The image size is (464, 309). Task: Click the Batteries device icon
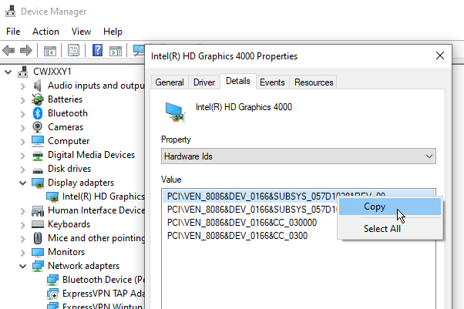pyautogui.click(x=38, y=99)
